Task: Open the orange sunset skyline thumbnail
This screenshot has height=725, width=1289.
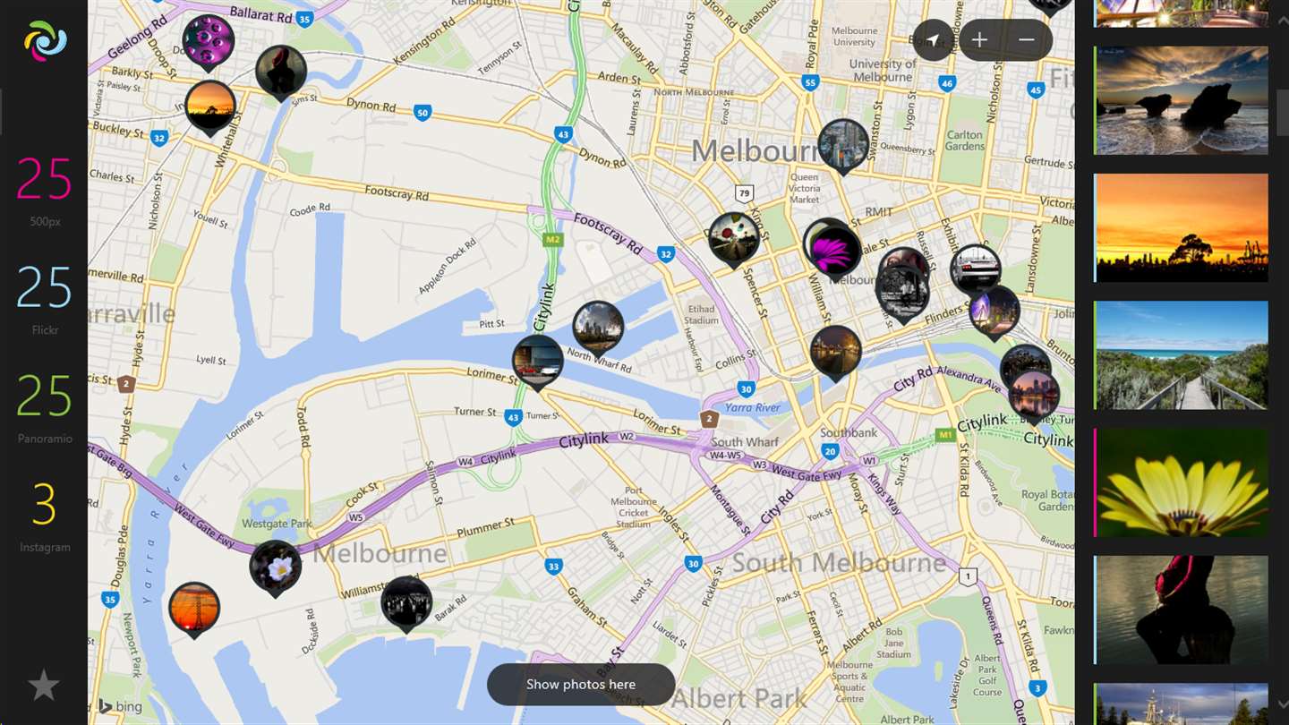Action: [x=1182, y=227]
